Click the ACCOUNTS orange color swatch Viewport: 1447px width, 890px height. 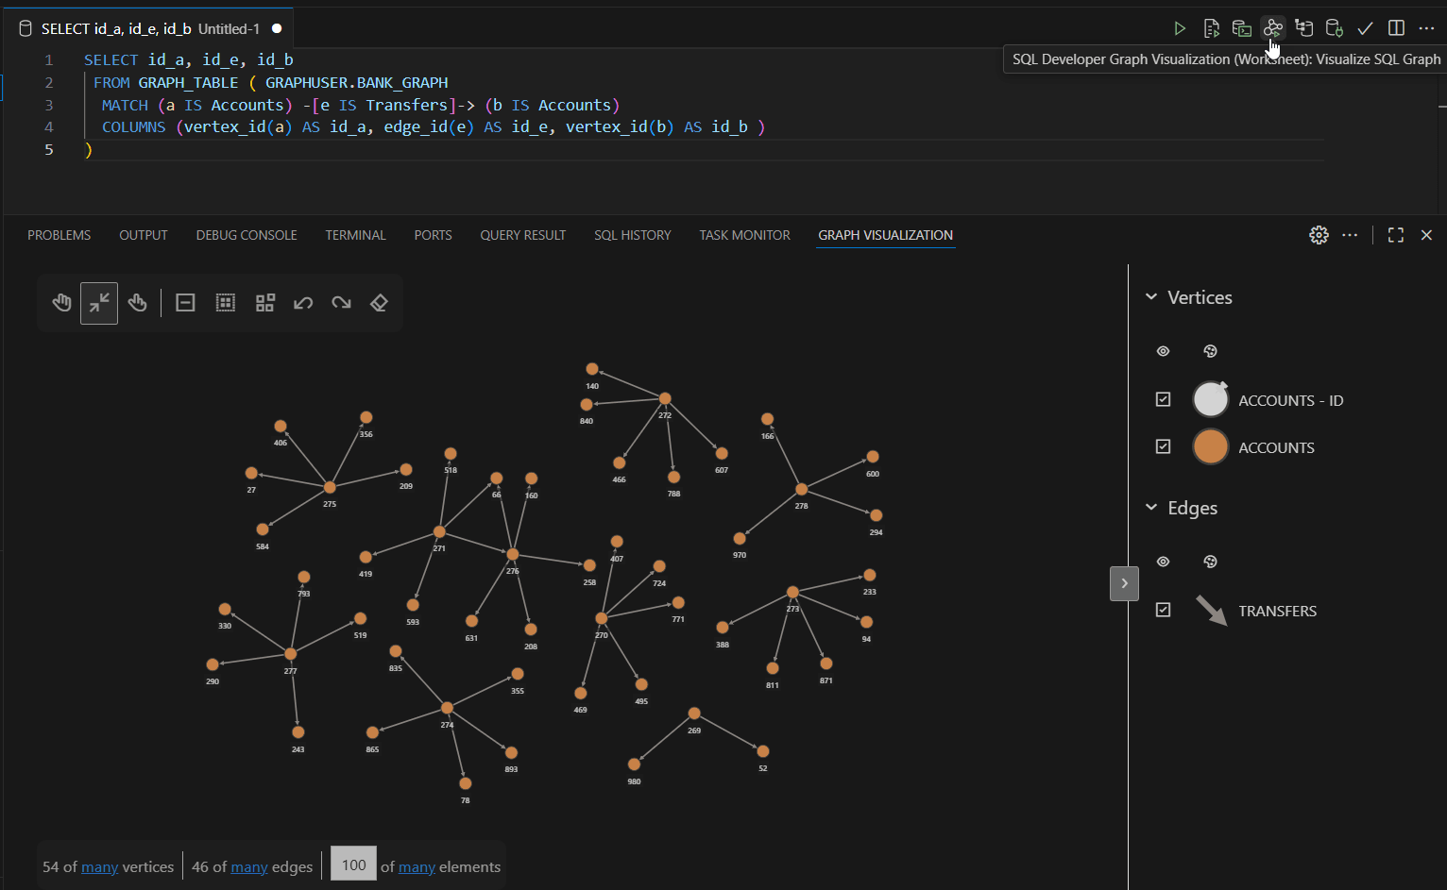tap(1210, 446)
